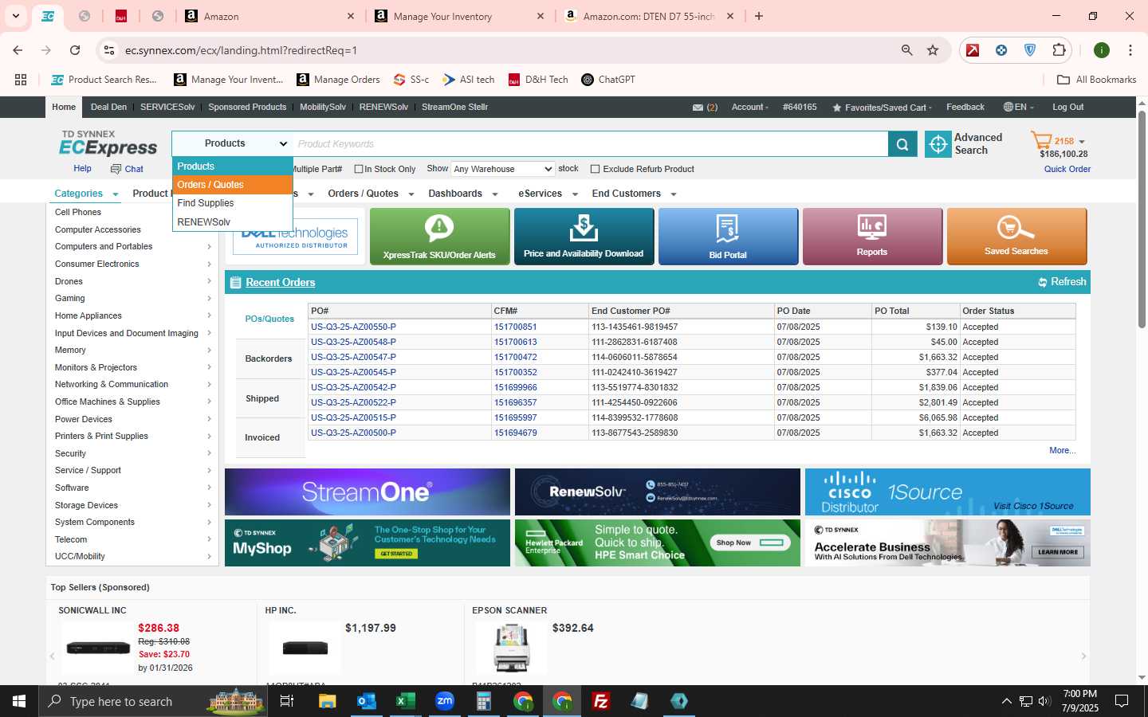The height and width of the screenshot is (717, 1148).
Task: Click the Log Out link
Action: tap(1067, 108)
